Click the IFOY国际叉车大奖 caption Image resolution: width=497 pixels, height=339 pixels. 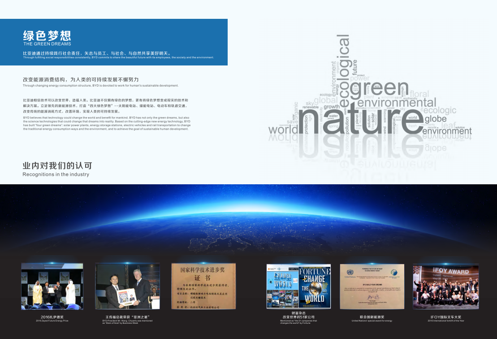click(x=445, y=317)
